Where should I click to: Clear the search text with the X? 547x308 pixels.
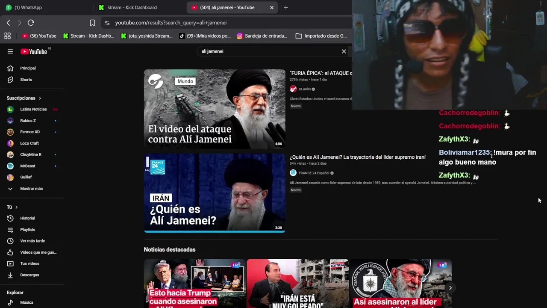(x=344, y=51)
